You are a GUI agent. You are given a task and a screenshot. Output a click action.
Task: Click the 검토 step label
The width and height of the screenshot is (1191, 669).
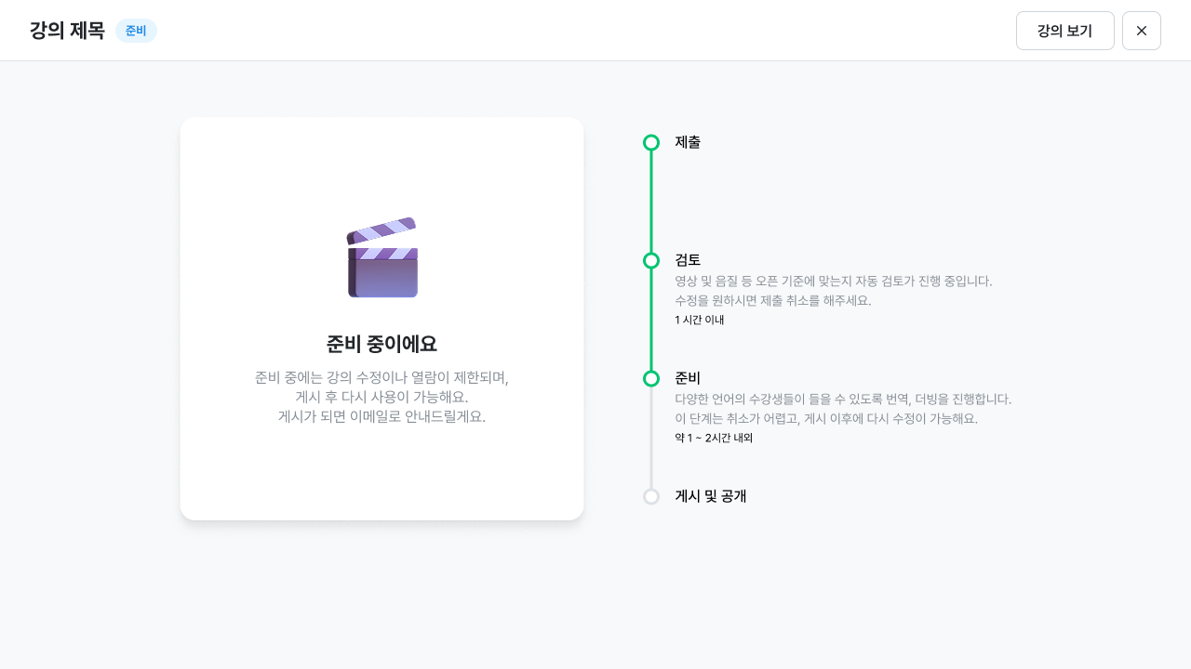688,260
